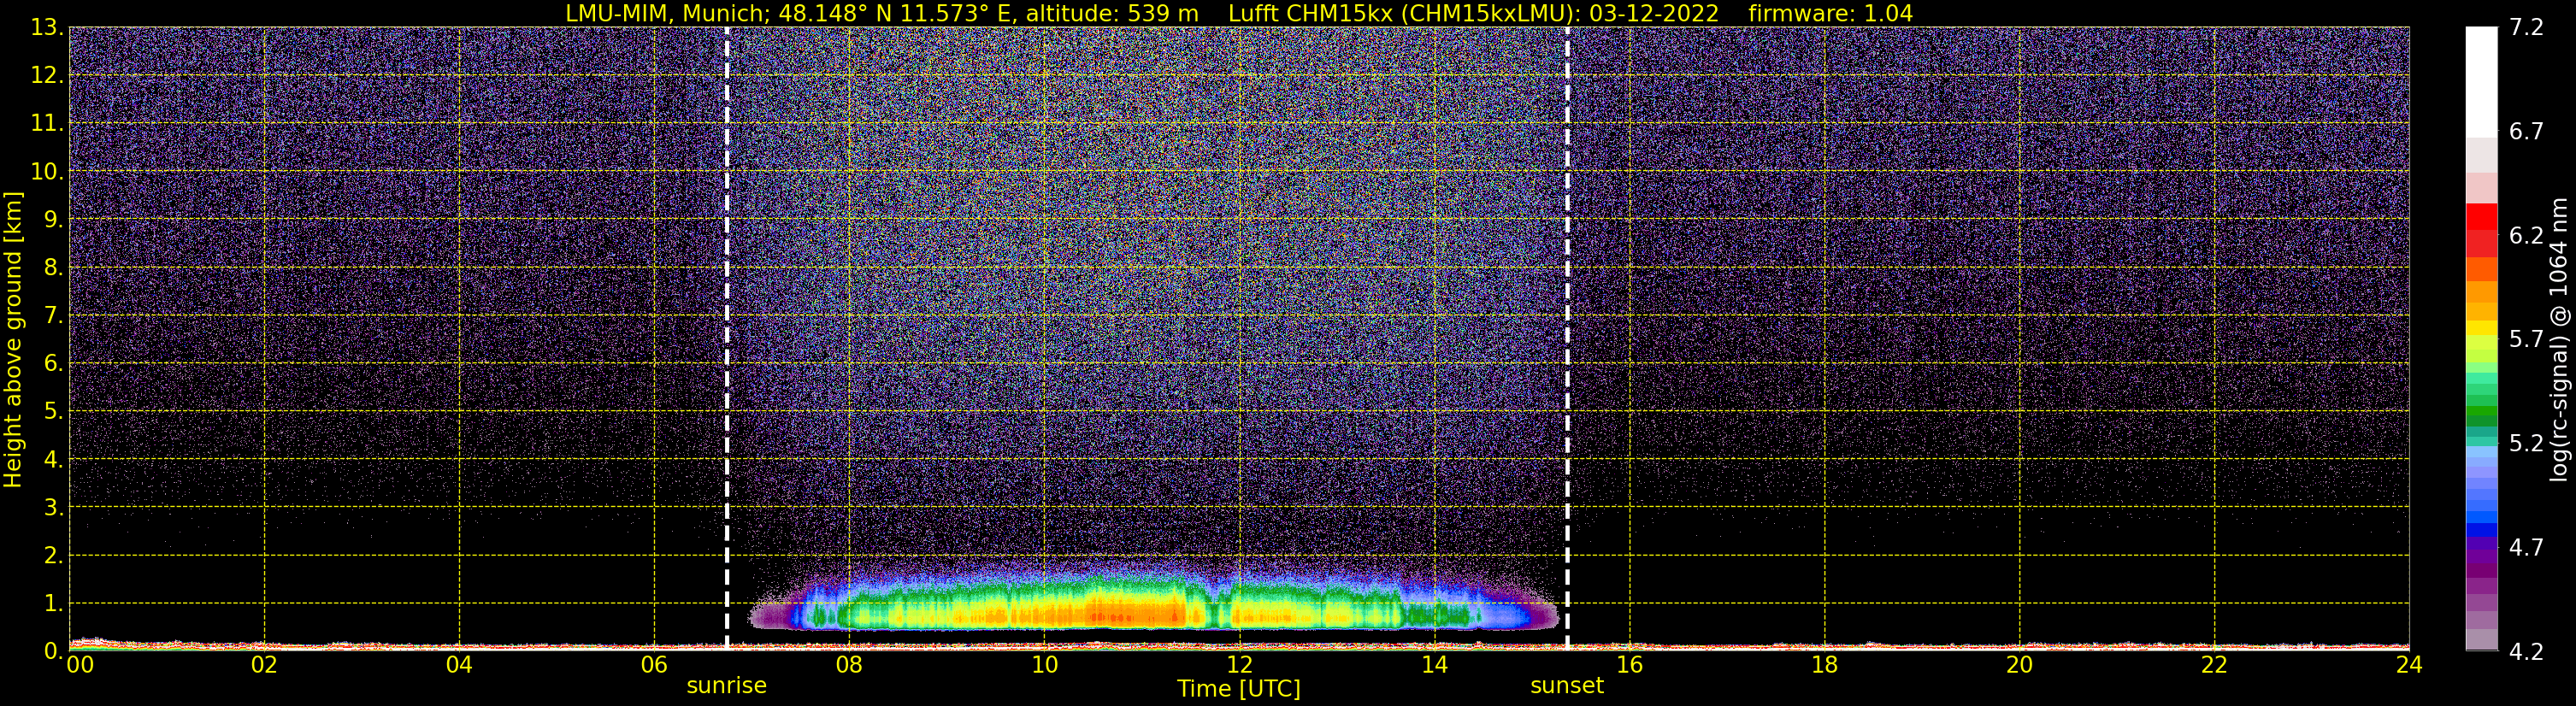Click the colorbar value '6.2'

tap(2526, 235)
